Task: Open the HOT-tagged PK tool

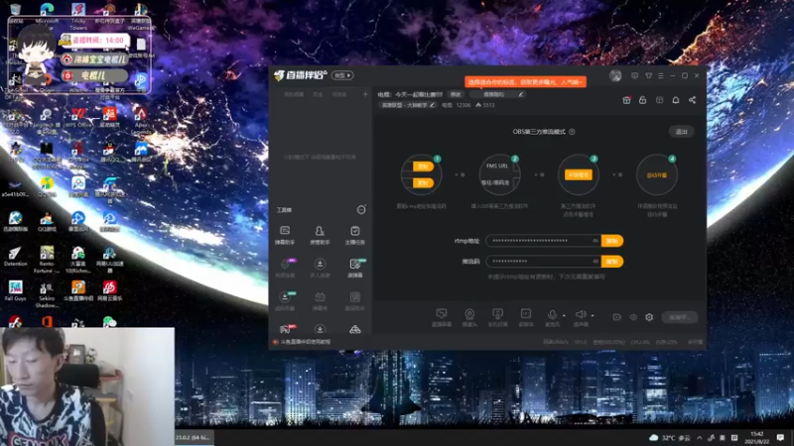Action: coord(285,329)
